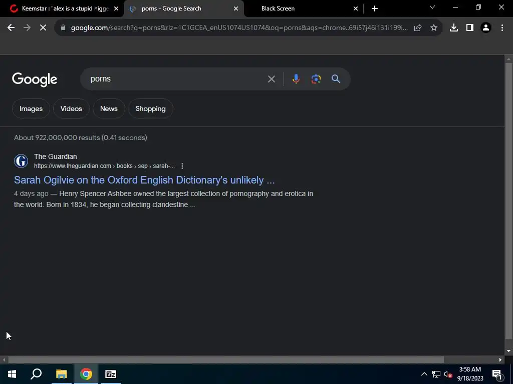
Task: Open File Explorer from the taskbar
Action: coord(61,374)
